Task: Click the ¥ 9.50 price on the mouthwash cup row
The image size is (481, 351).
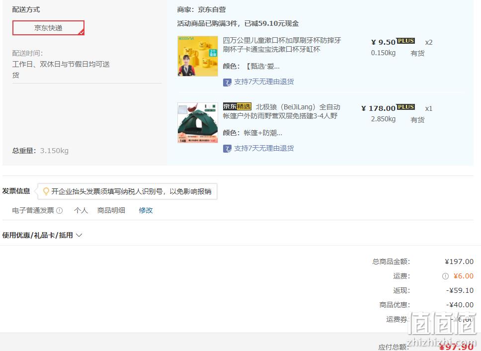Action: point(383,42)
